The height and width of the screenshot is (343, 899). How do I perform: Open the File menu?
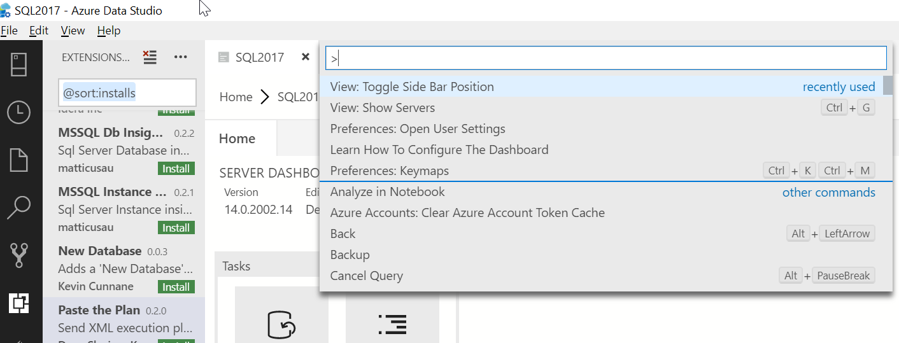click(9, 31)
